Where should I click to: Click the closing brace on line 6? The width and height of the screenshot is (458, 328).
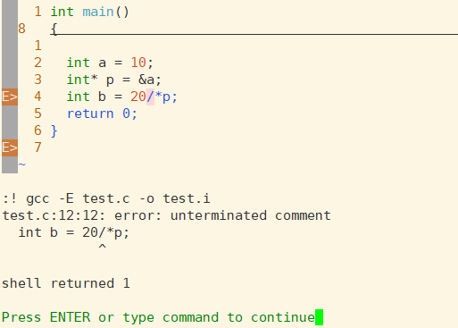pos(54,130)
